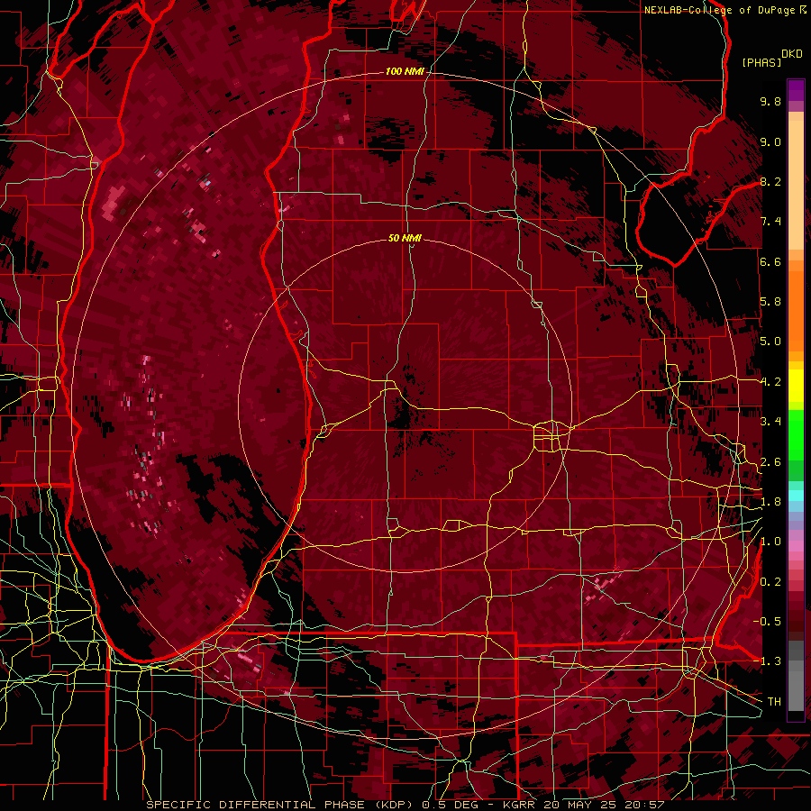Click the 5.8 value on the color scale
Screen dimensions: 811x811
pos(770,302)
